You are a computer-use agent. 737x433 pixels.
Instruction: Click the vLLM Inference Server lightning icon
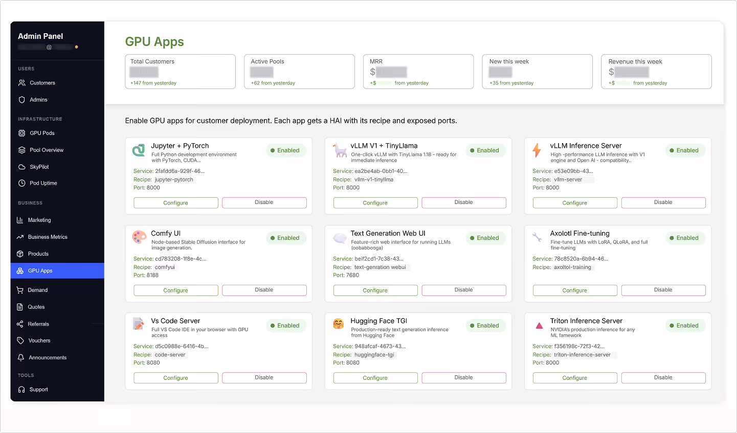pos(537,150)
